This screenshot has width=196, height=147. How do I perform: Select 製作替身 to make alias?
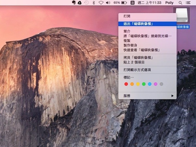(147, 45)
